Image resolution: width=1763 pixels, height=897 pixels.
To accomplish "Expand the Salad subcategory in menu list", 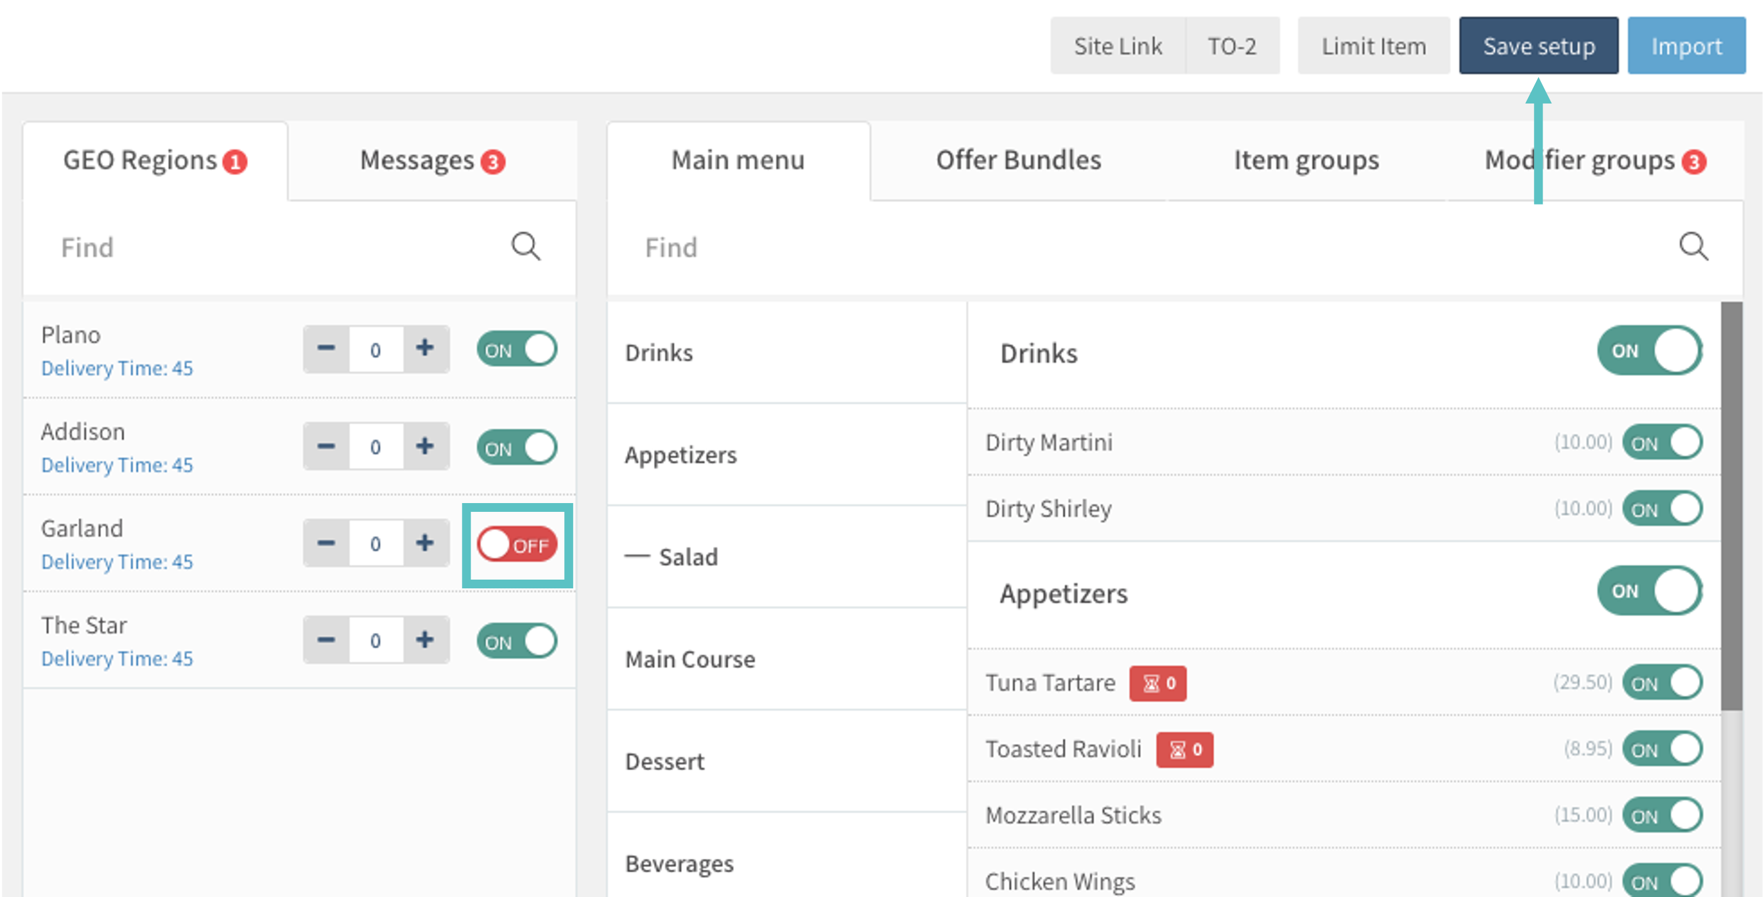I will coord(688,557).
